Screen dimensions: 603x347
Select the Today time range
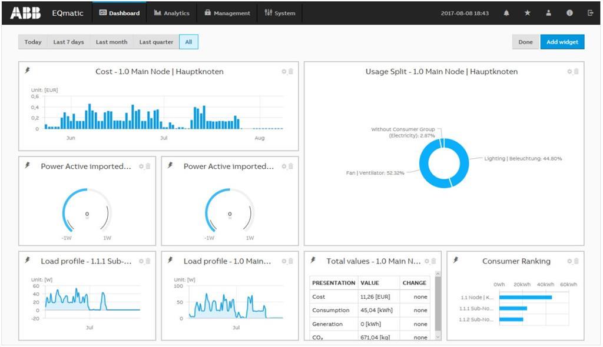point(33,42)
